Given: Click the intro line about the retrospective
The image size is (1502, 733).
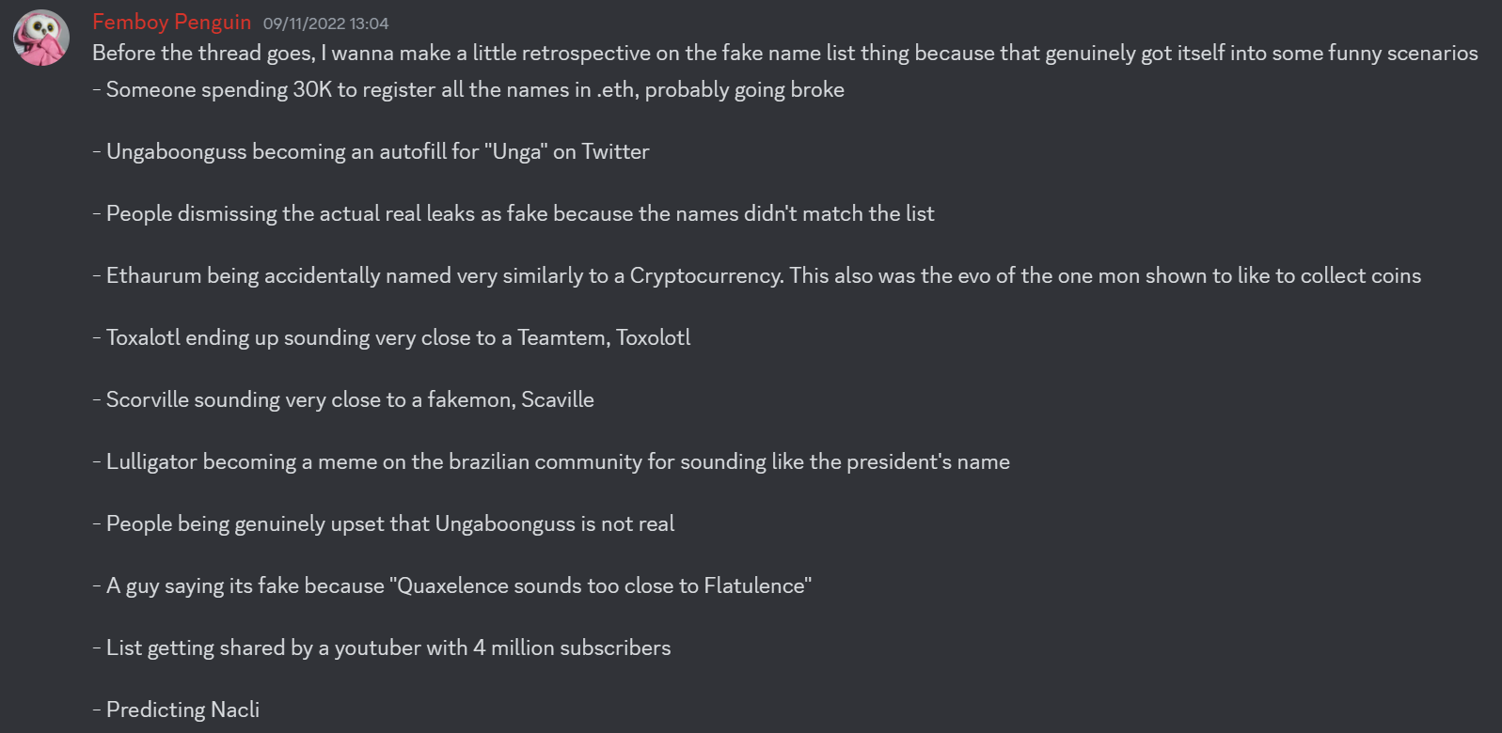Looking at the screenshot, I should tap(784, 53).
